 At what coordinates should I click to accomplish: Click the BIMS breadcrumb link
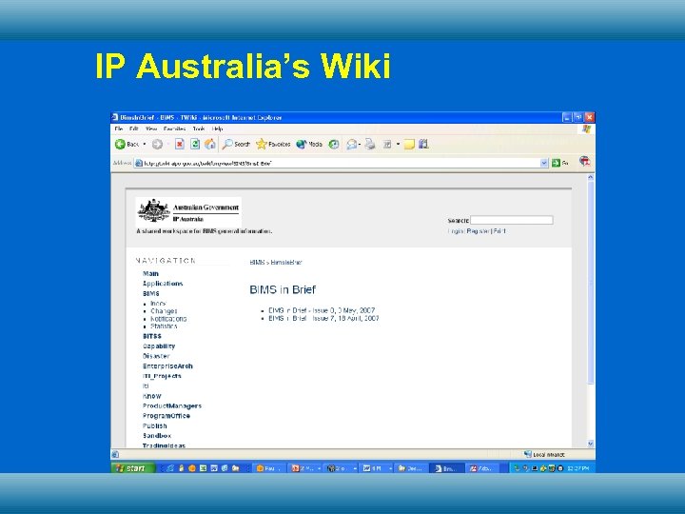257,263
